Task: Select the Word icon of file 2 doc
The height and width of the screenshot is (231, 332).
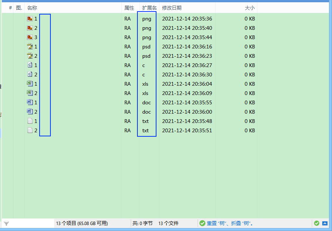Action: tap(30, 112)
